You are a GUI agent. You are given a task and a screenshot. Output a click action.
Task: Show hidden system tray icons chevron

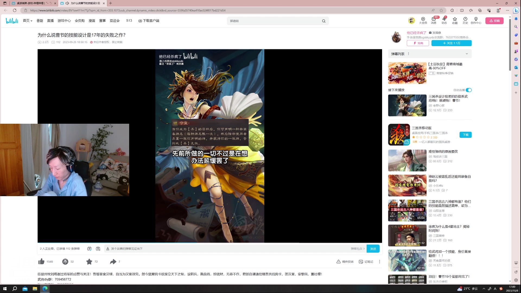pos(484,289)
